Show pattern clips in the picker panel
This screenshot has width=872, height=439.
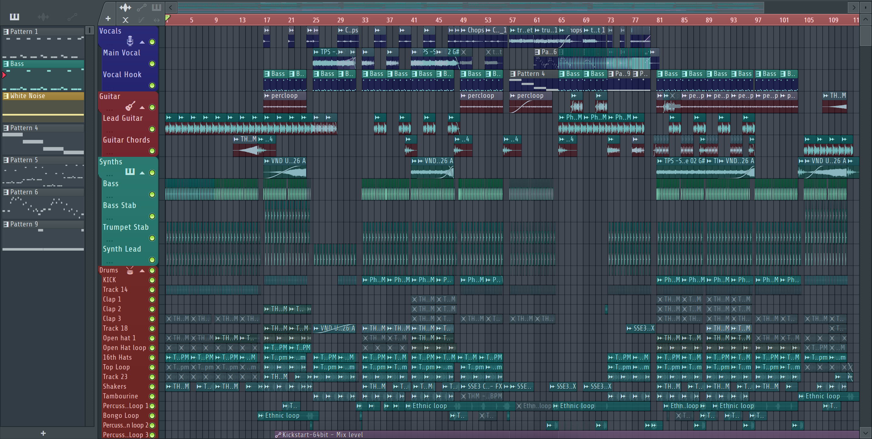(15, 17)
